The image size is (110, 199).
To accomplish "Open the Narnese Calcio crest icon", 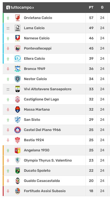I will pos(18,38).
